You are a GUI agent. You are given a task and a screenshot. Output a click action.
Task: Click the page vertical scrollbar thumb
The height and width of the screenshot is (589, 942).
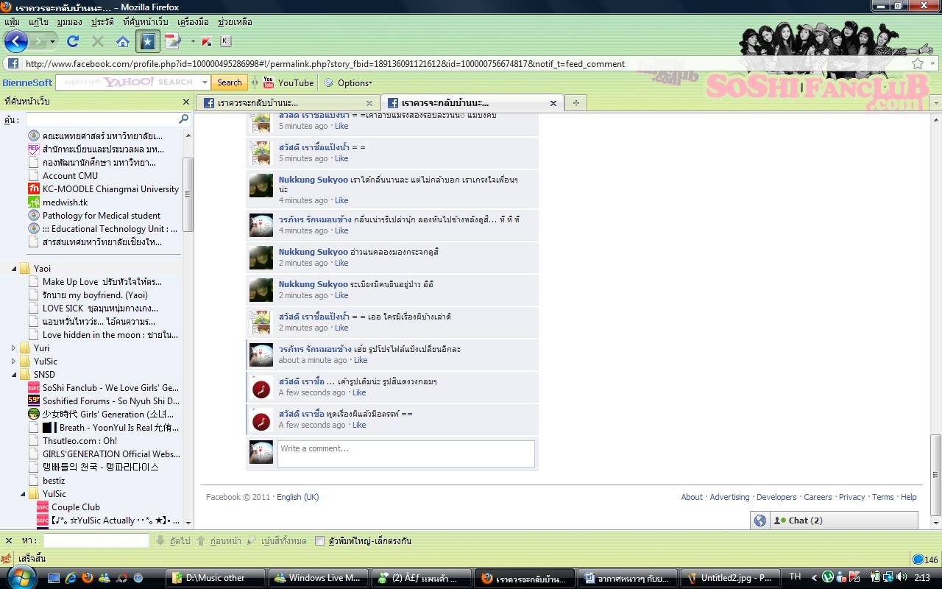(x=936, y=475)
